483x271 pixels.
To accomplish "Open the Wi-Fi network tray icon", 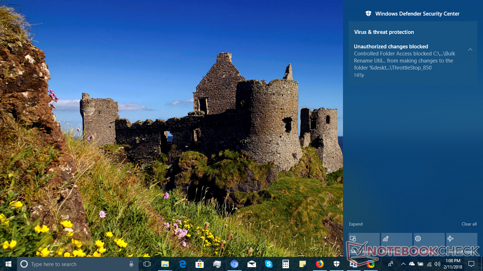I will coord(429,264).
